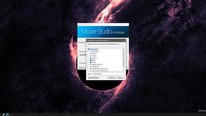This screenshot has height=116, width=206.
Task: Click the Pulpit desktop icon
Action: click(x=91, y=60)
